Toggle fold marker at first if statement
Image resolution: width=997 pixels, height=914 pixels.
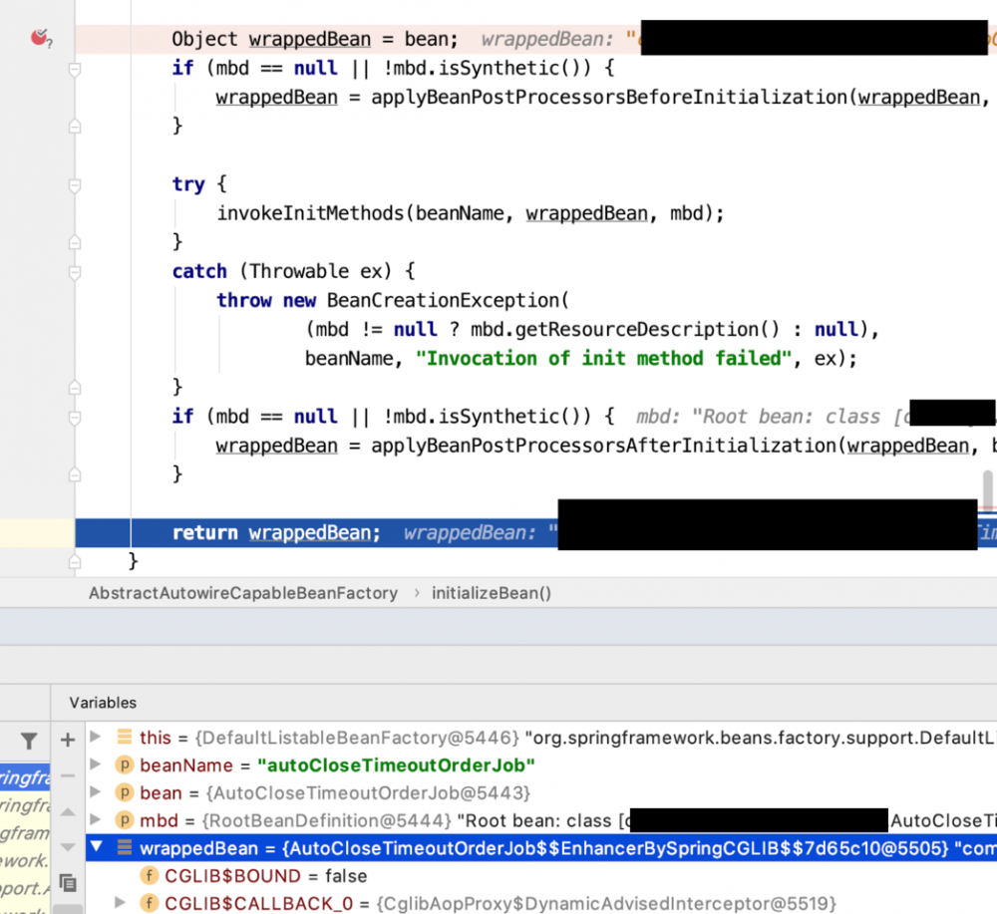pyautogui.click(x=75, y=69)
